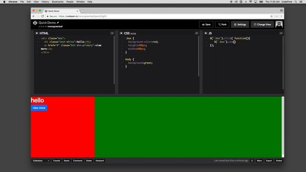Reload the page in Chrome
306x172 pixels.
click(x=43, y=16)
